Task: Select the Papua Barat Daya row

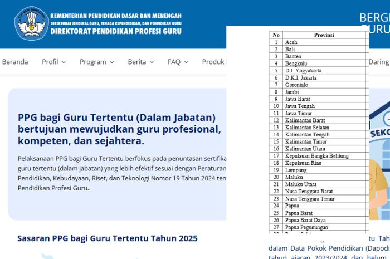Action: coord(318,220)
